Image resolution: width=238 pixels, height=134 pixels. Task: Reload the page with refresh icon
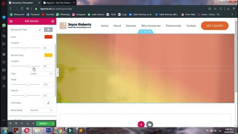tap(22, 9)
